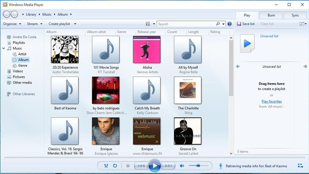Click the Back navigation arrow button
The image size is (309, 174).
click(x=7, y=14)
